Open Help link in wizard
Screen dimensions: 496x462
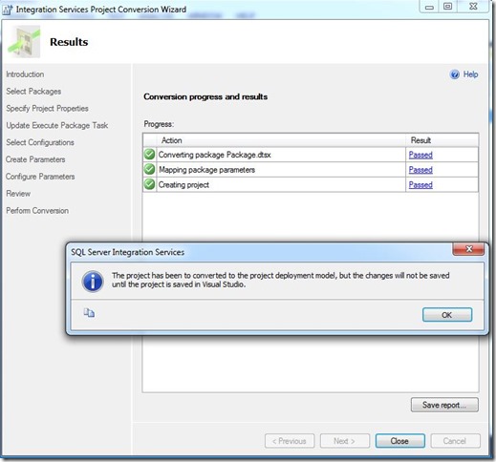click(x=470, y=74)
